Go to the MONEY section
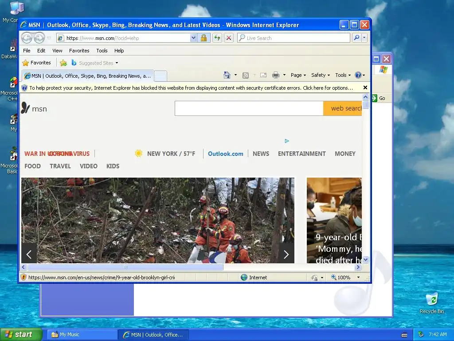This screenshot has width=454, height=341. [345, 154]
